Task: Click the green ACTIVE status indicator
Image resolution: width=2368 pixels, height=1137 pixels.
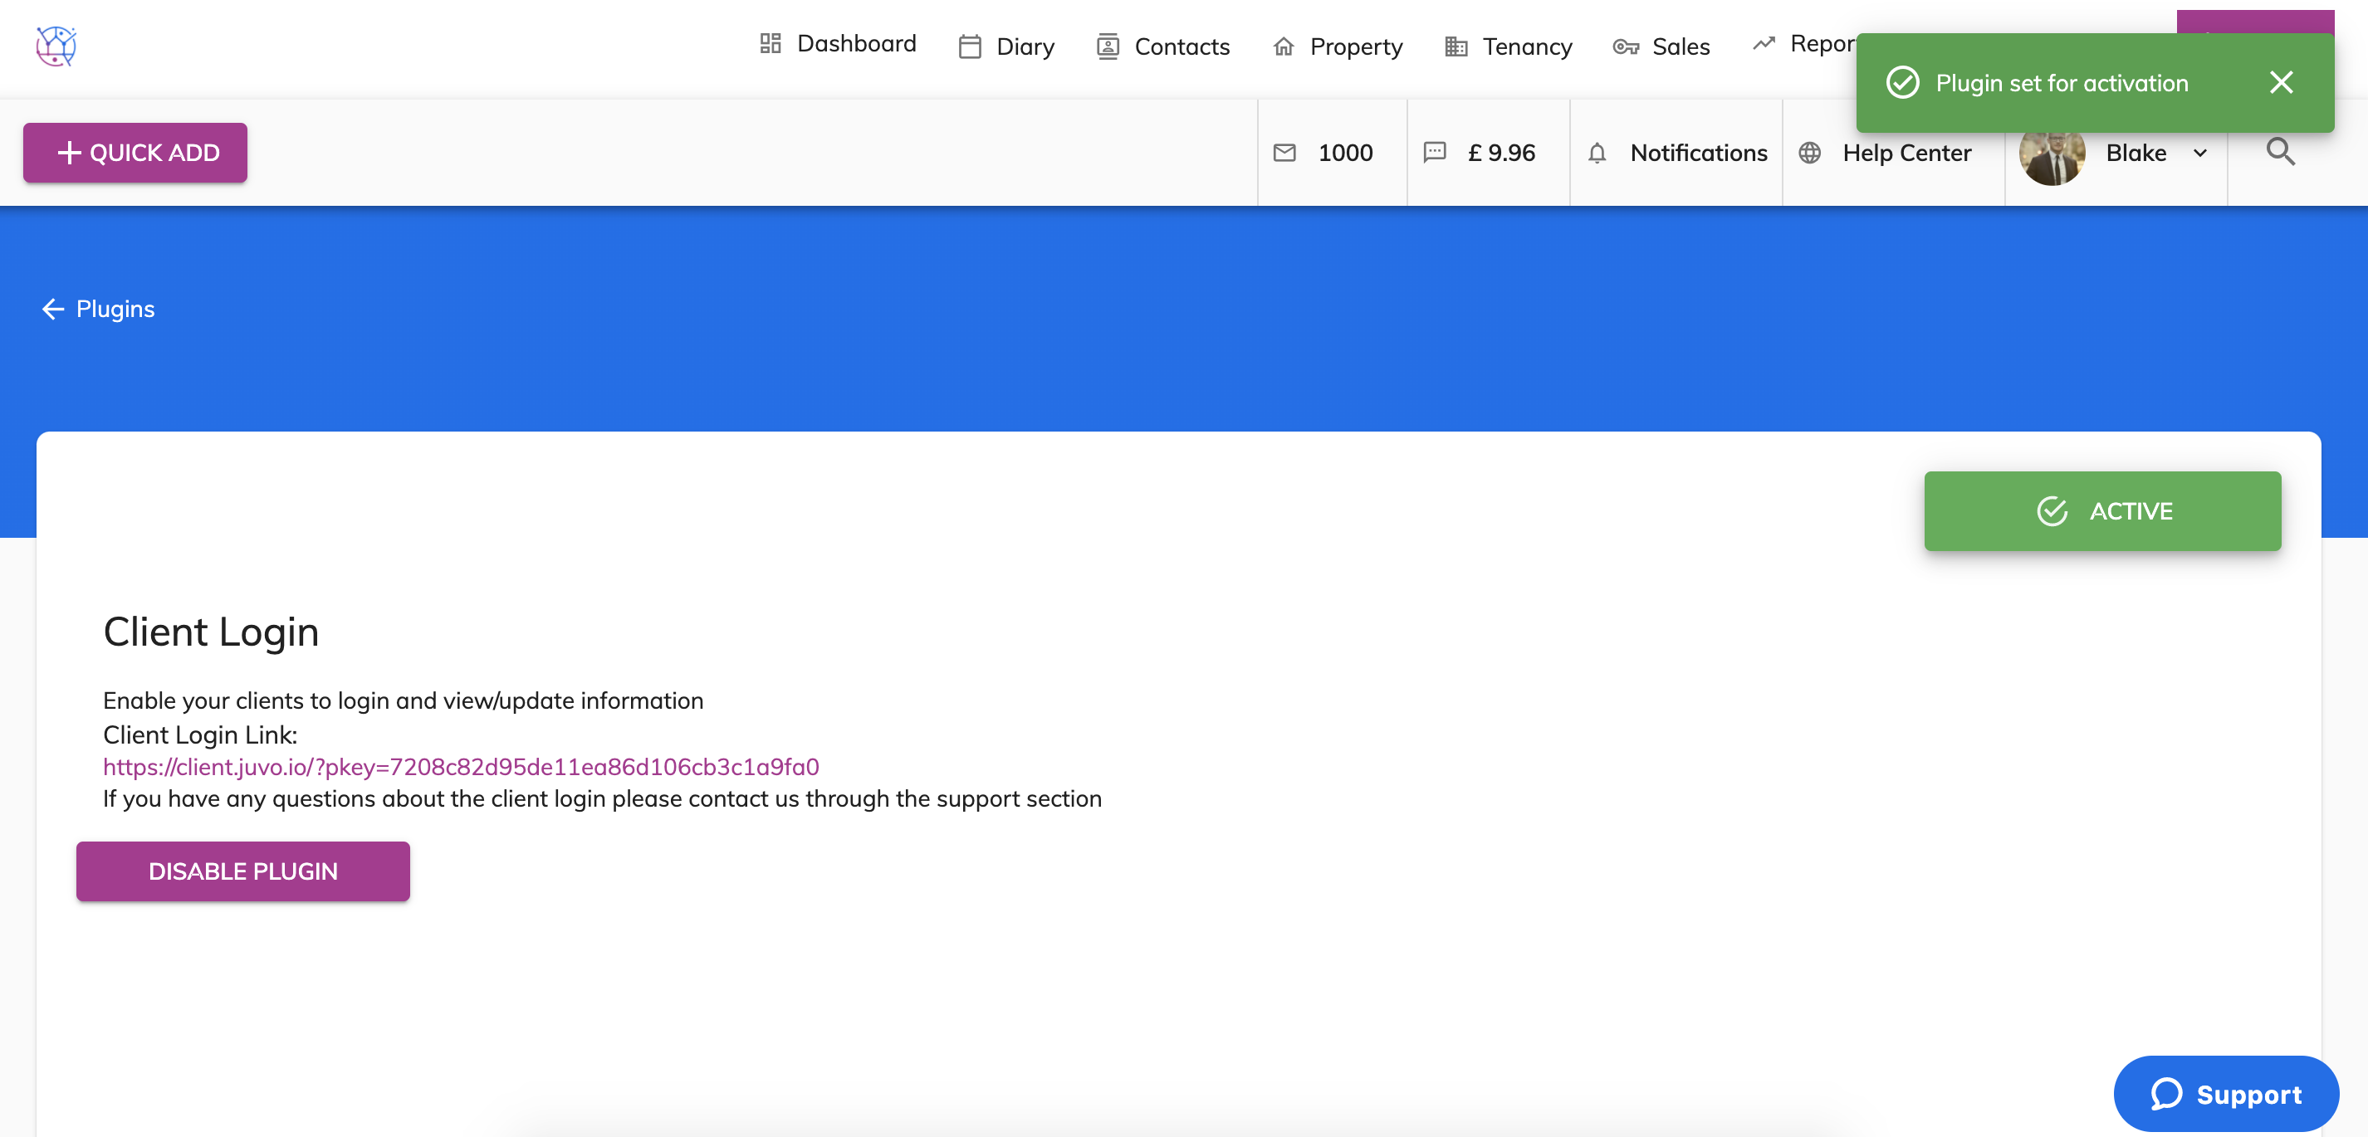Action: (x=2102, y=511)
